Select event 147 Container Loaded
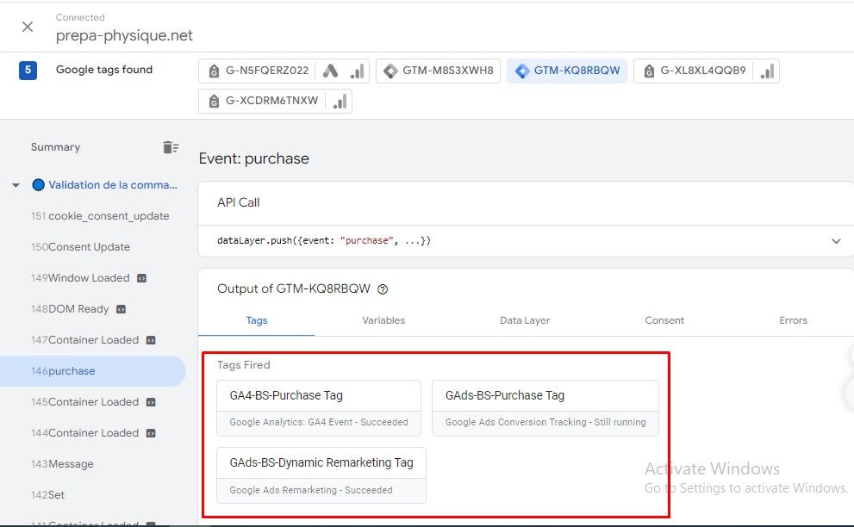This screenshot has width=854, height=527. point(85,340)
